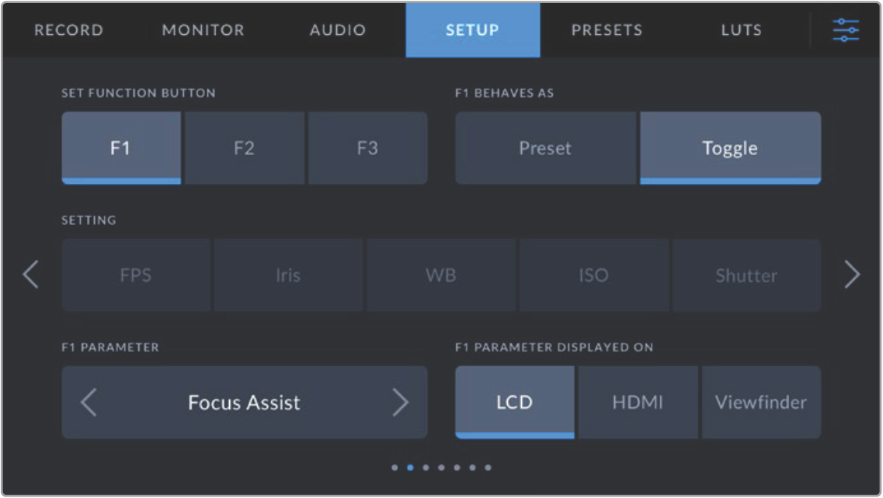Open the MONITOR tab
The height and width of the screenshot is (498, 883).
tap(203, 30)
